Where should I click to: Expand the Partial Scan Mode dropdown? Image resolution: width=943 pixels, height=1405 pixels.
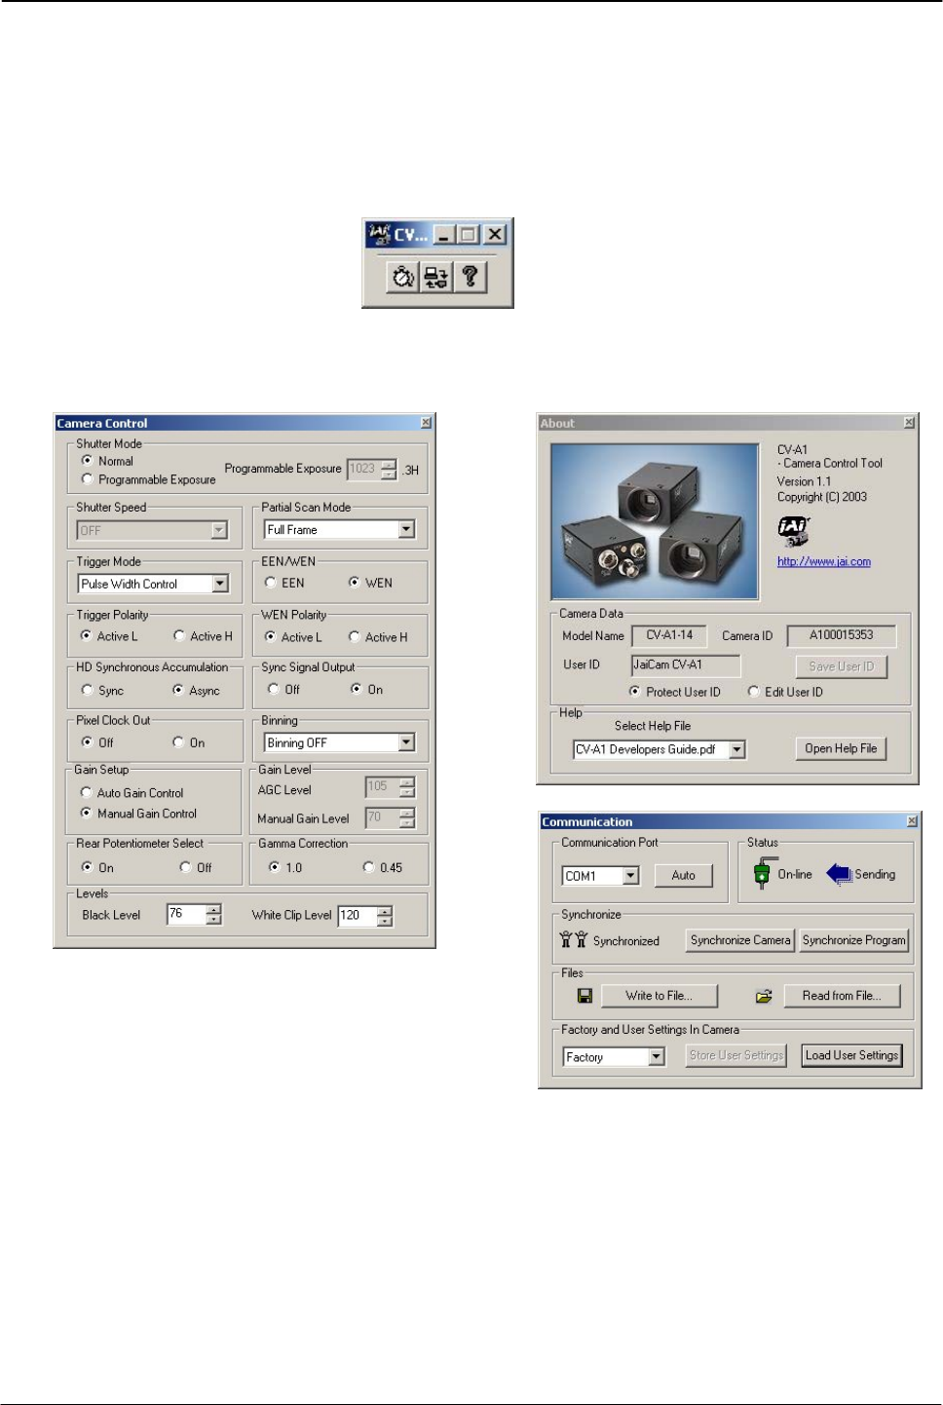coord(406,529)
